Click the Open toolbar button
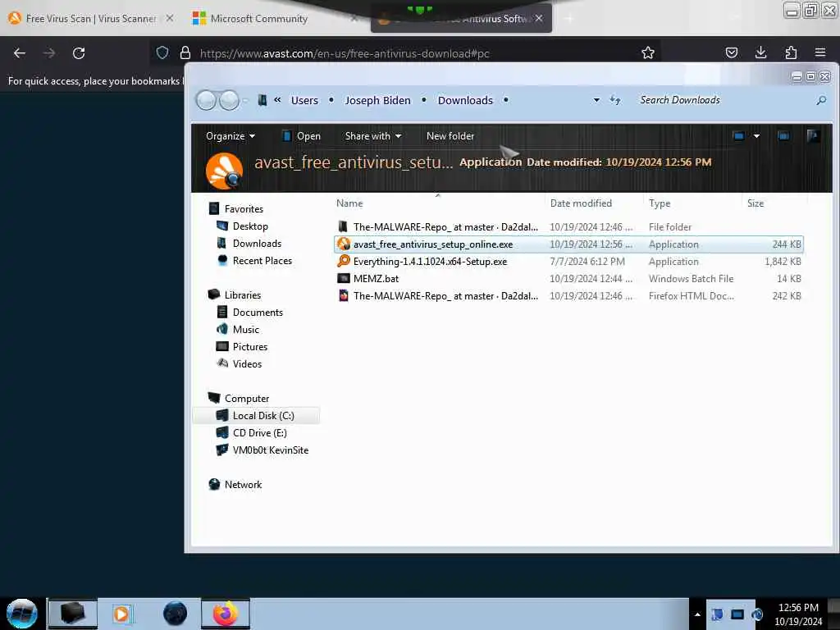Screen dimensions: 840x630 [x=302, y=136]
